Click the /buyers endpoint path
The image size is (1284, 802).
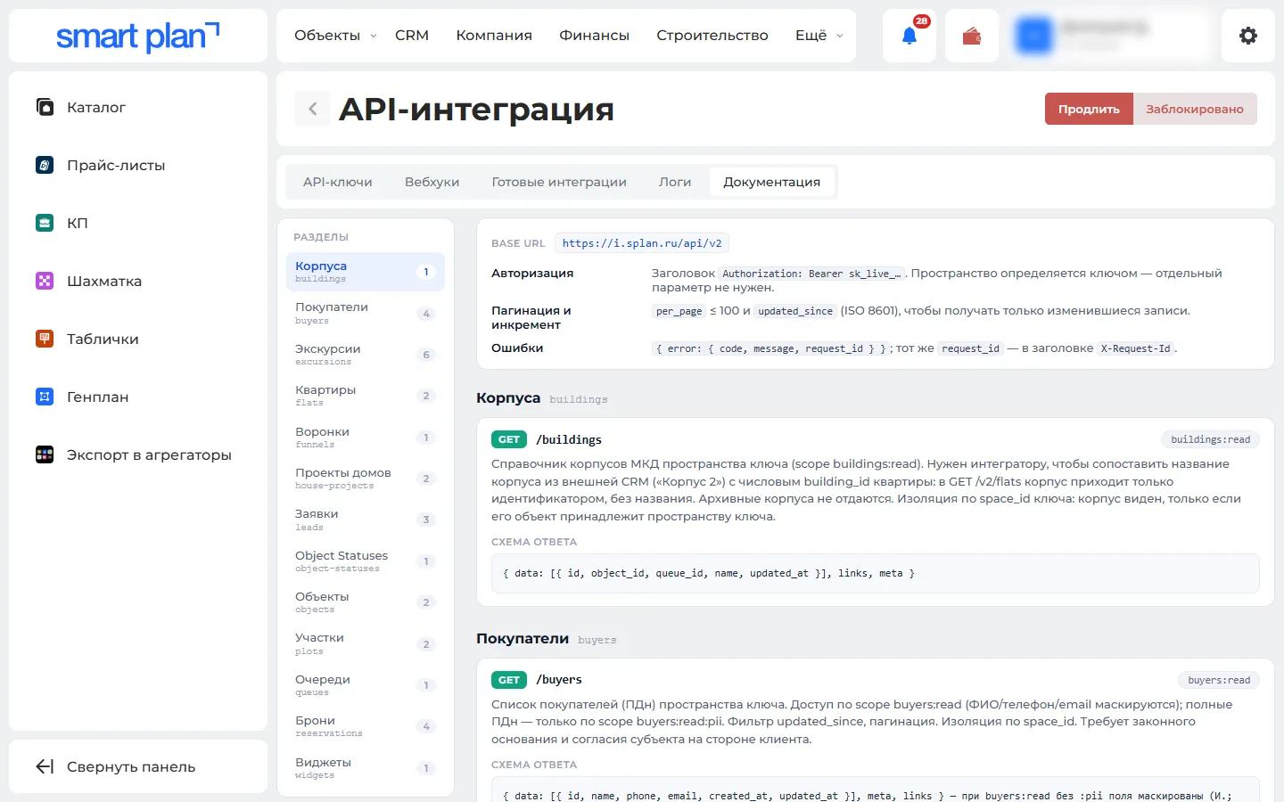[x=559, y=680]
